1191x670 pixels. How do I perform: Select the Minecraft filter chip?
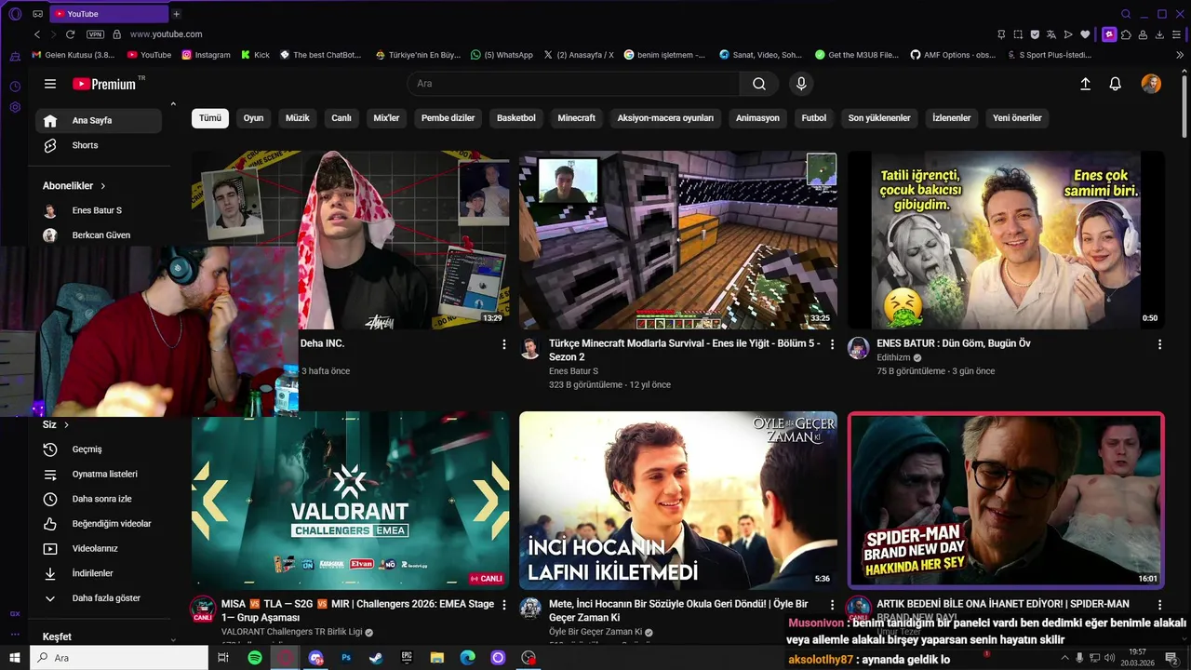pos(577,118)
